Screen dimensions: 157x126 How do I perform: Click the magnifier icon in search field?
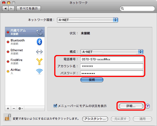(x=122, y=9)
